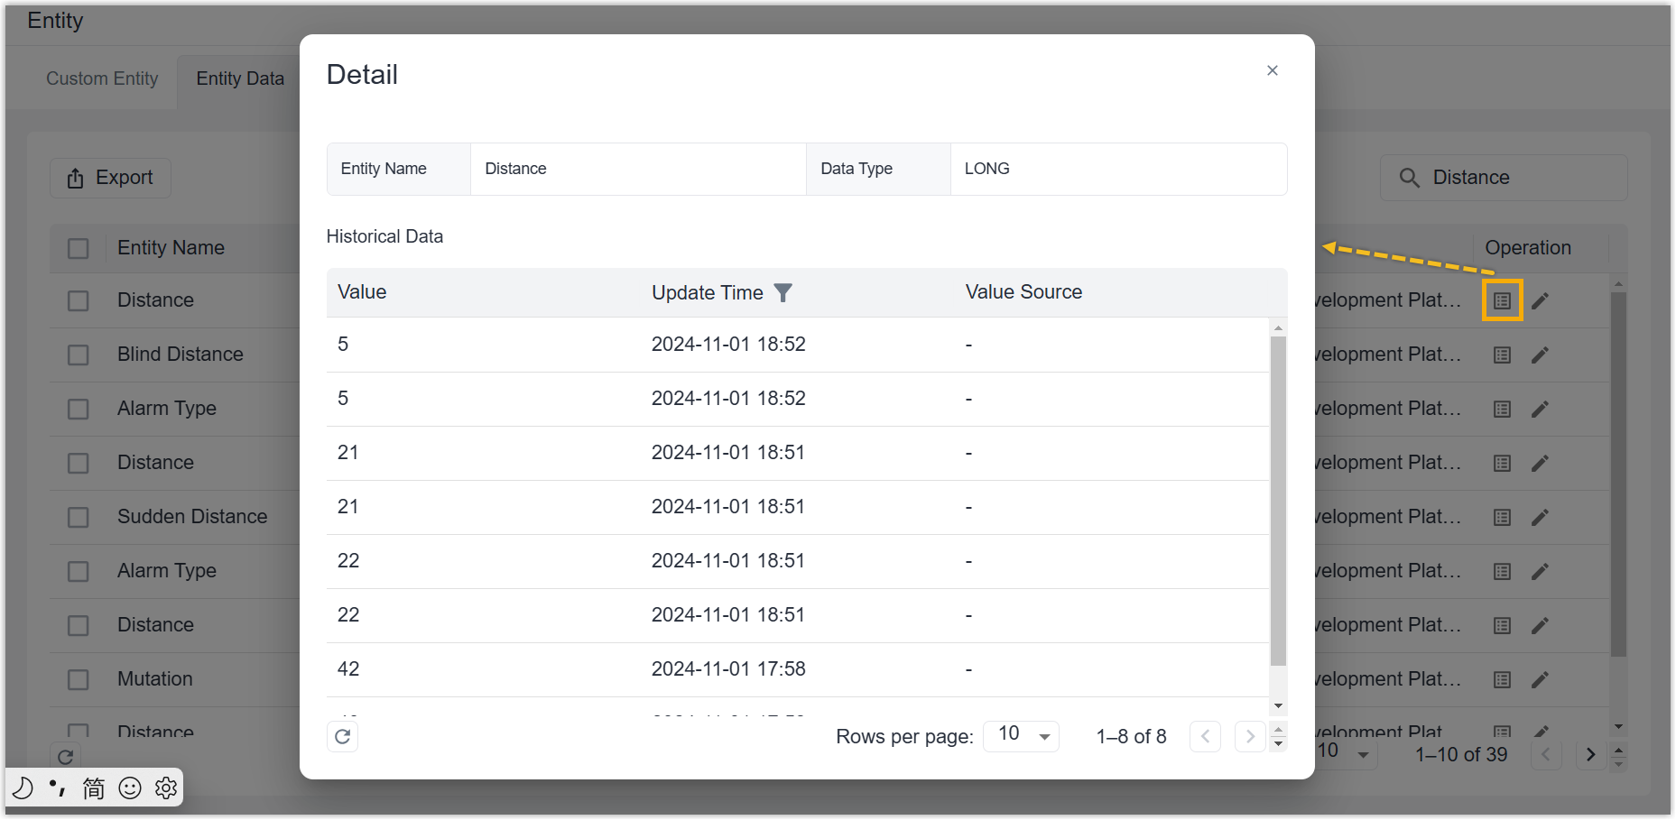Click scroll down arrow in Detail table

tap(1278, 705)
